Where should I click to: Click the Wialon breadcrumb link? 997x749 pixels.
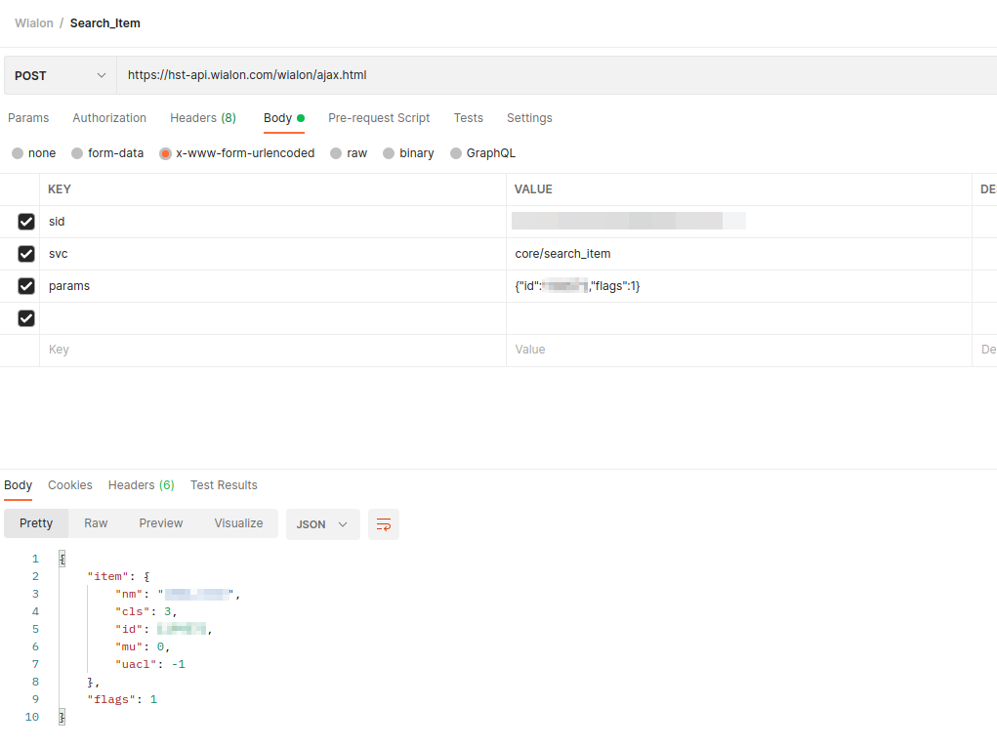point(34,23)
